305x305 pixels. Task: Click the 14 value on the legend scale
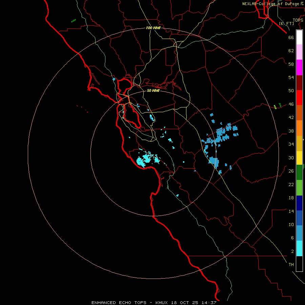click(291, 211)
